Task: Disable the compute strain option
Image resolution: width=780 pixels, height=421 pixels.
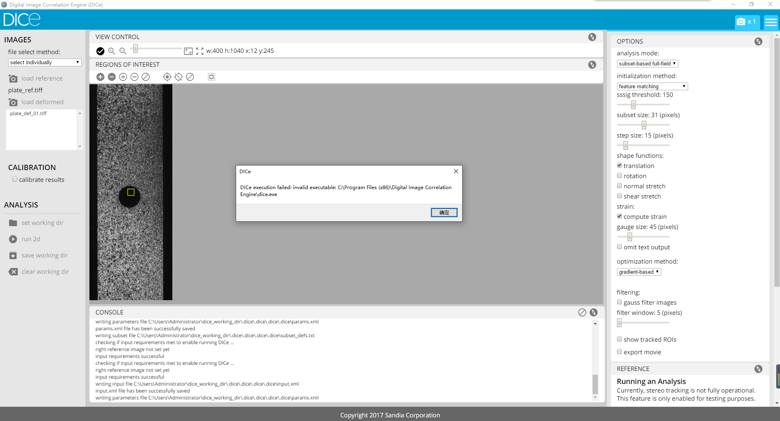Action: point(619,216)
